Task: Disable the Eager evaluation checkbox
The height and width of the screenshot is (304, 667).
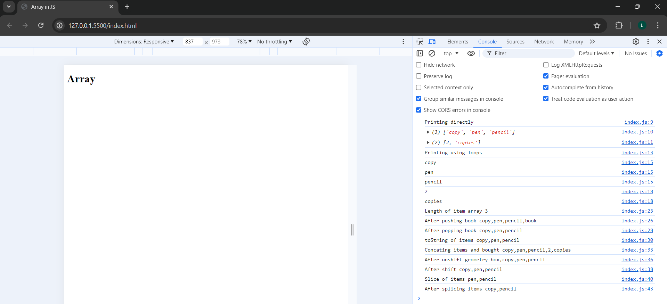Action: [546, 76]
